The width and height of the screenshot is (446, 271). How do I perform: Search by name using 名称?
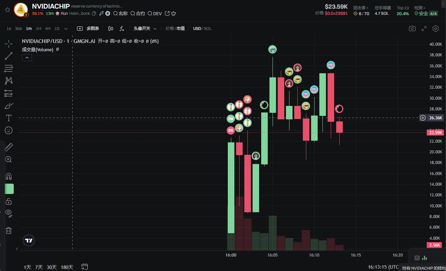[120, 13]
